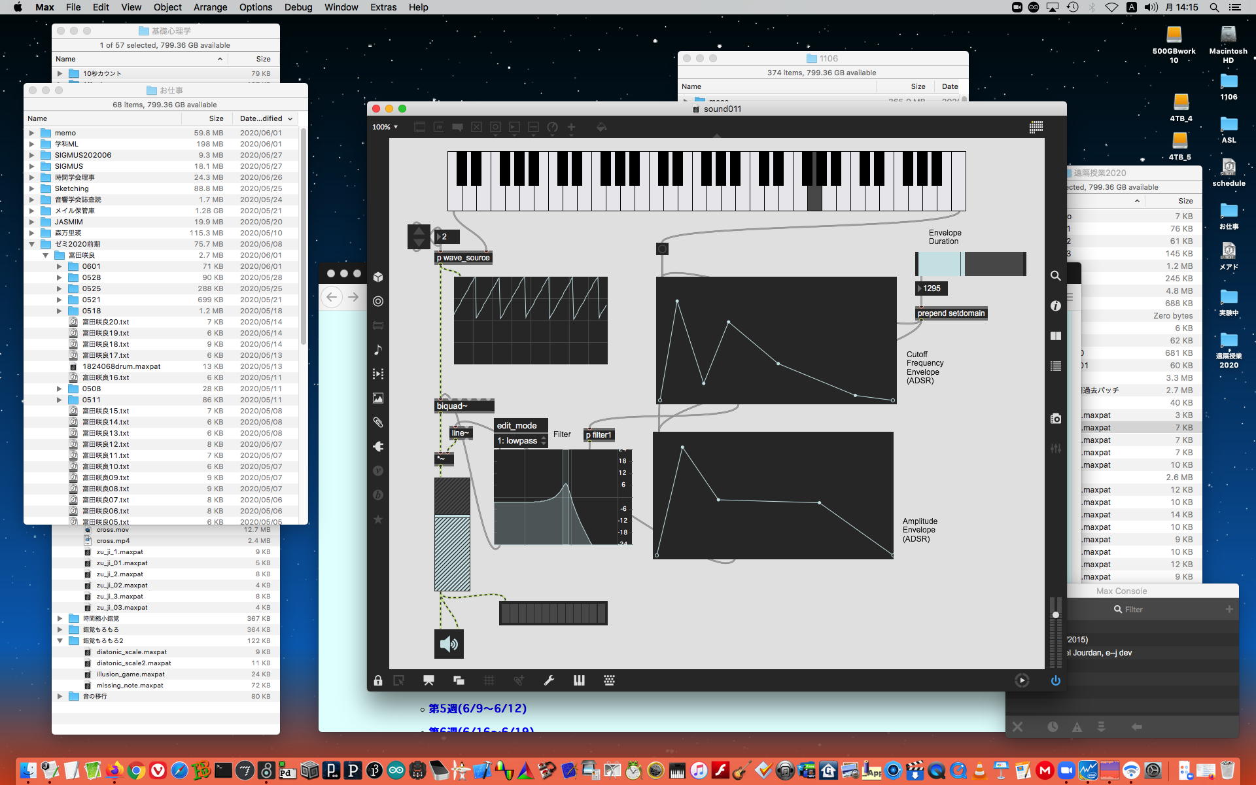Viewport: 1256px width, 785px height.
Task: Click the speaker audio output ezdac object
Action: point(449,644)
